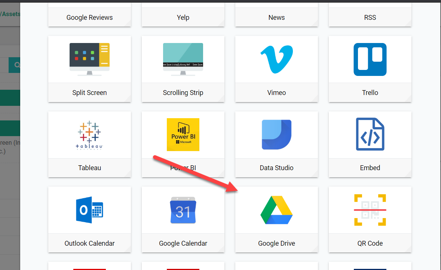
Task: Select the Data Studio icon
Action: [277, 134]
